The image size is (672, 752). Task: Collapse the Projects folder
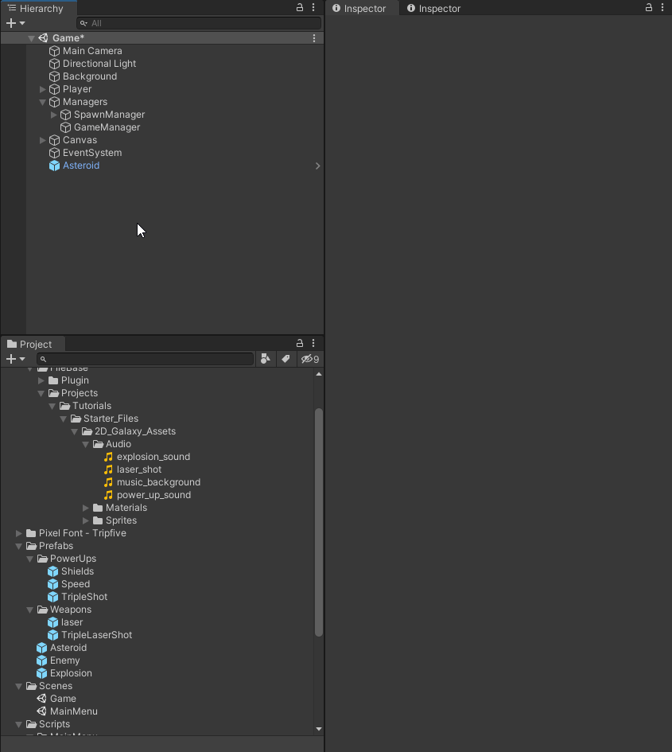pos(41,393)
